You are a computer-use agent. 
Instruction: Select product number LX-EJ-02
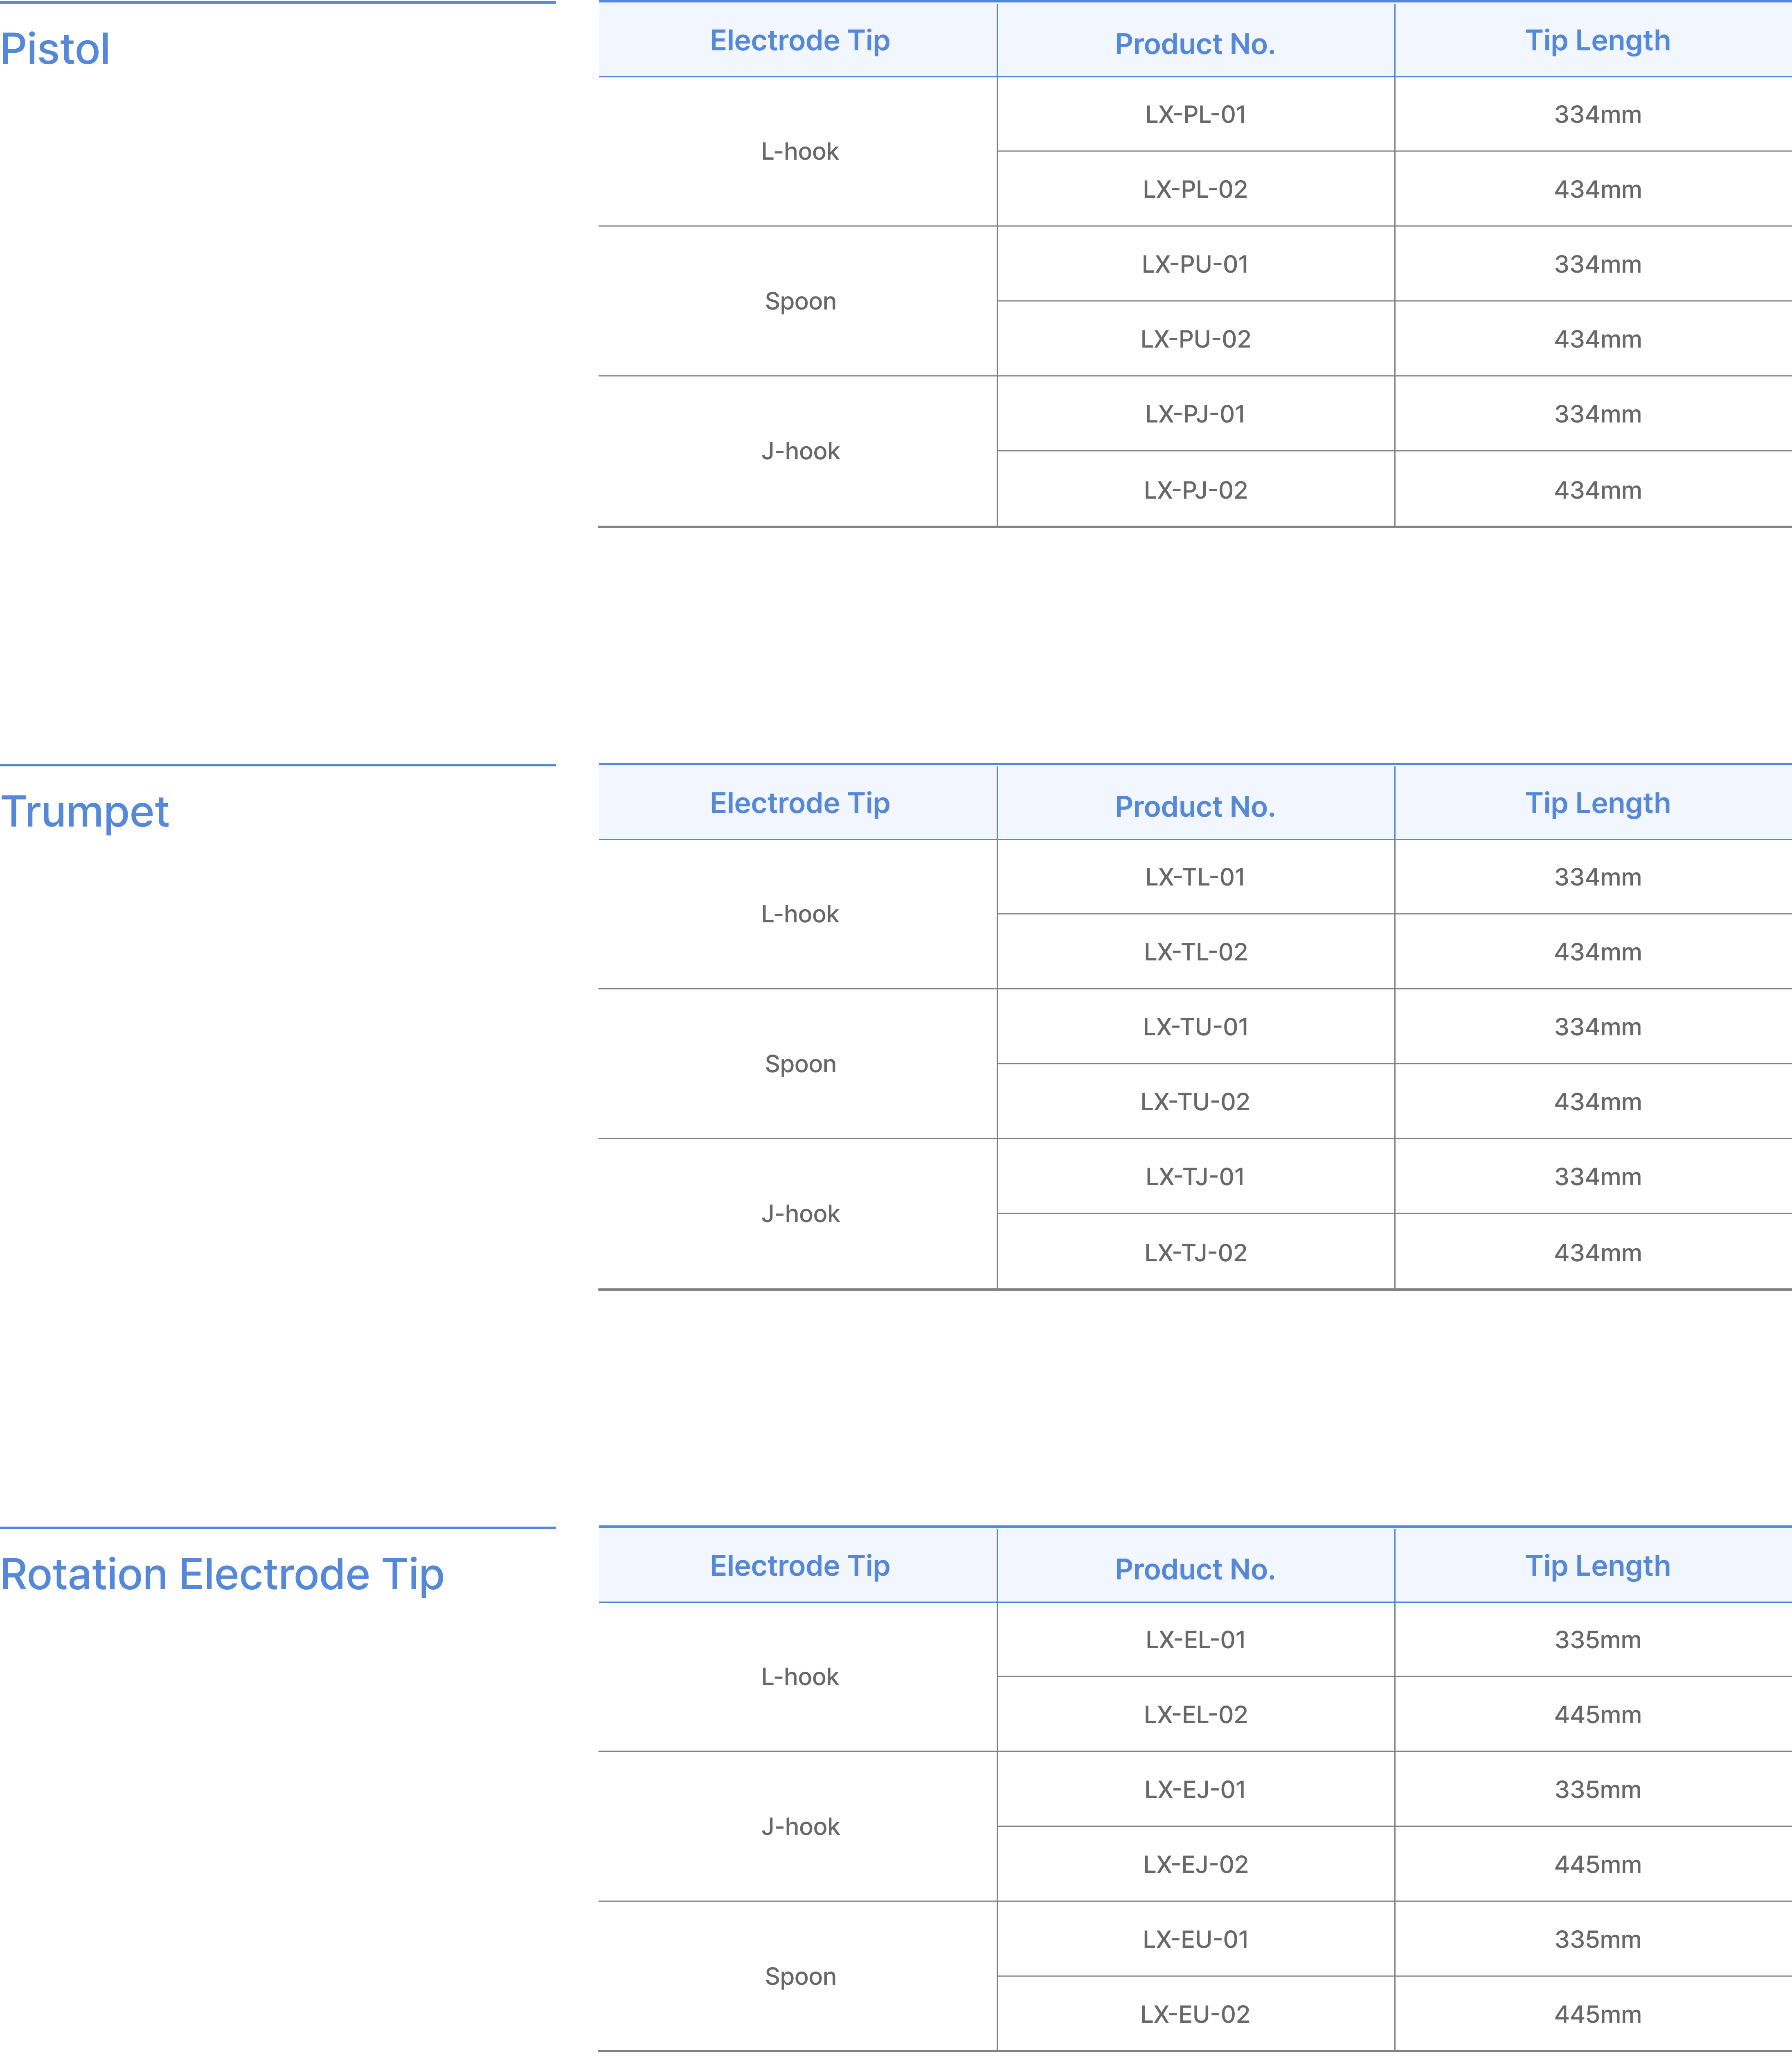pyautogui.click(x=1195, y=1865)
